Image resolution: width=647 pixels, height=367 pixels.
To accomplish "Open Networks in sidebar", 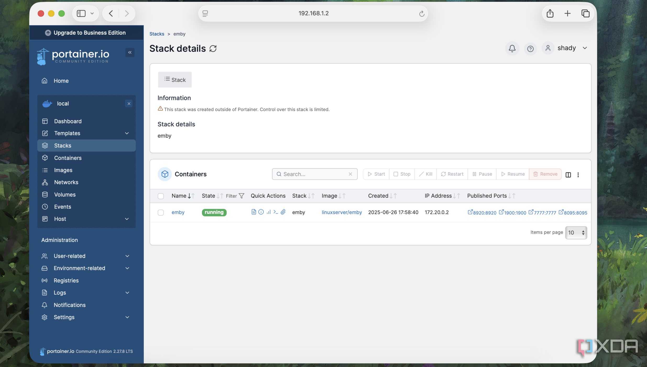I will pos(86,182).
